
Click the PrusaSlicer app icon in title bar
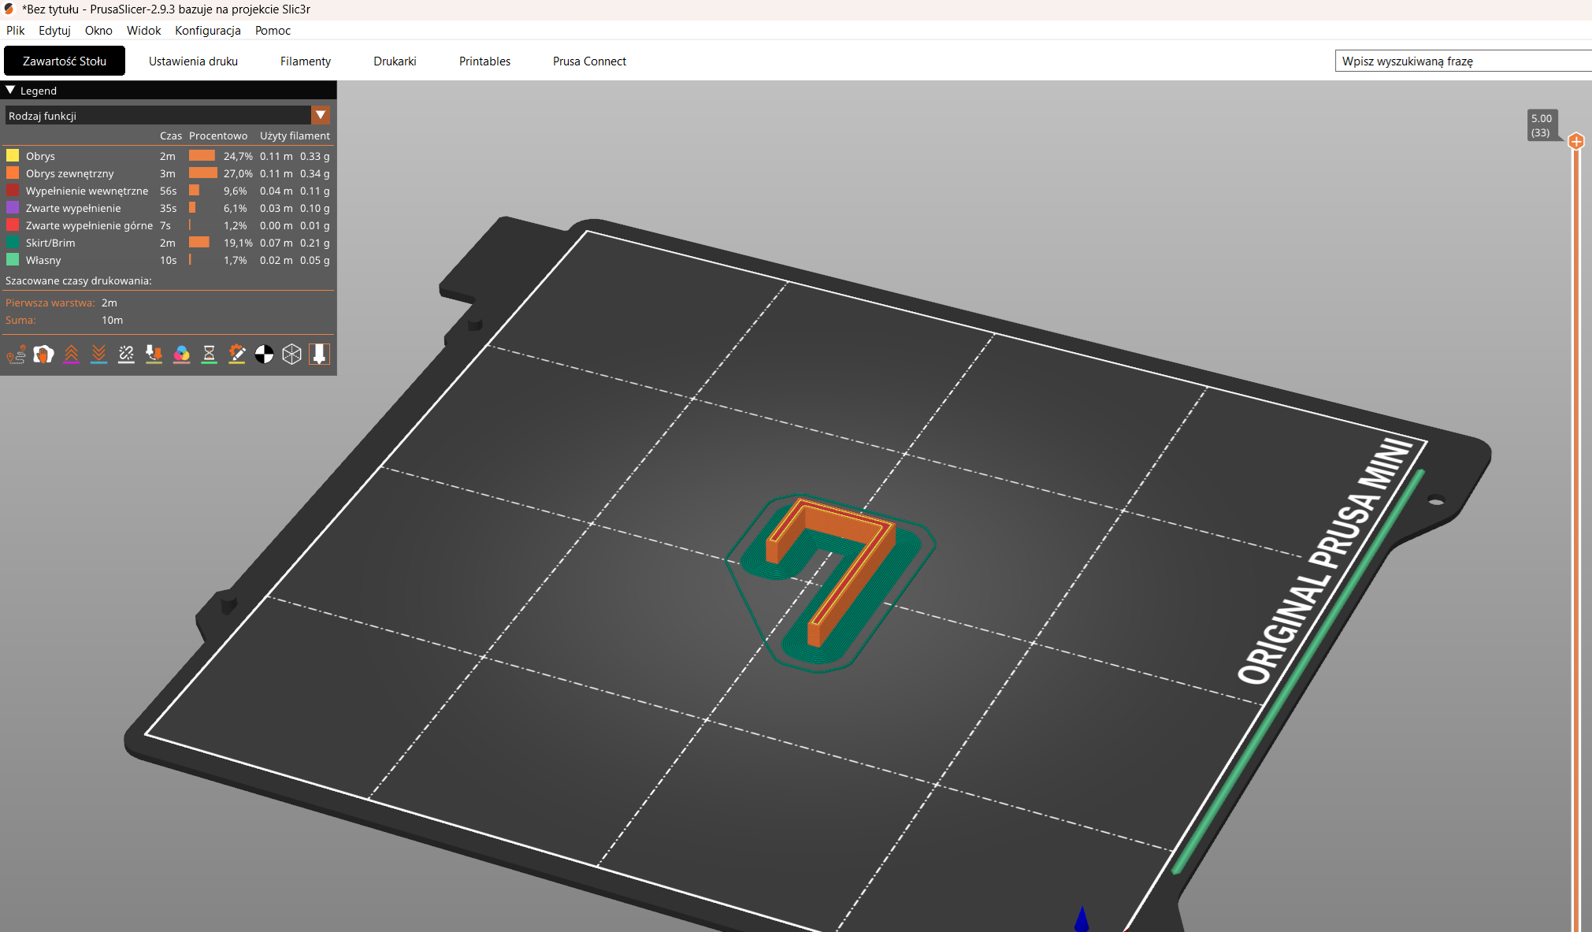[9, 9]
